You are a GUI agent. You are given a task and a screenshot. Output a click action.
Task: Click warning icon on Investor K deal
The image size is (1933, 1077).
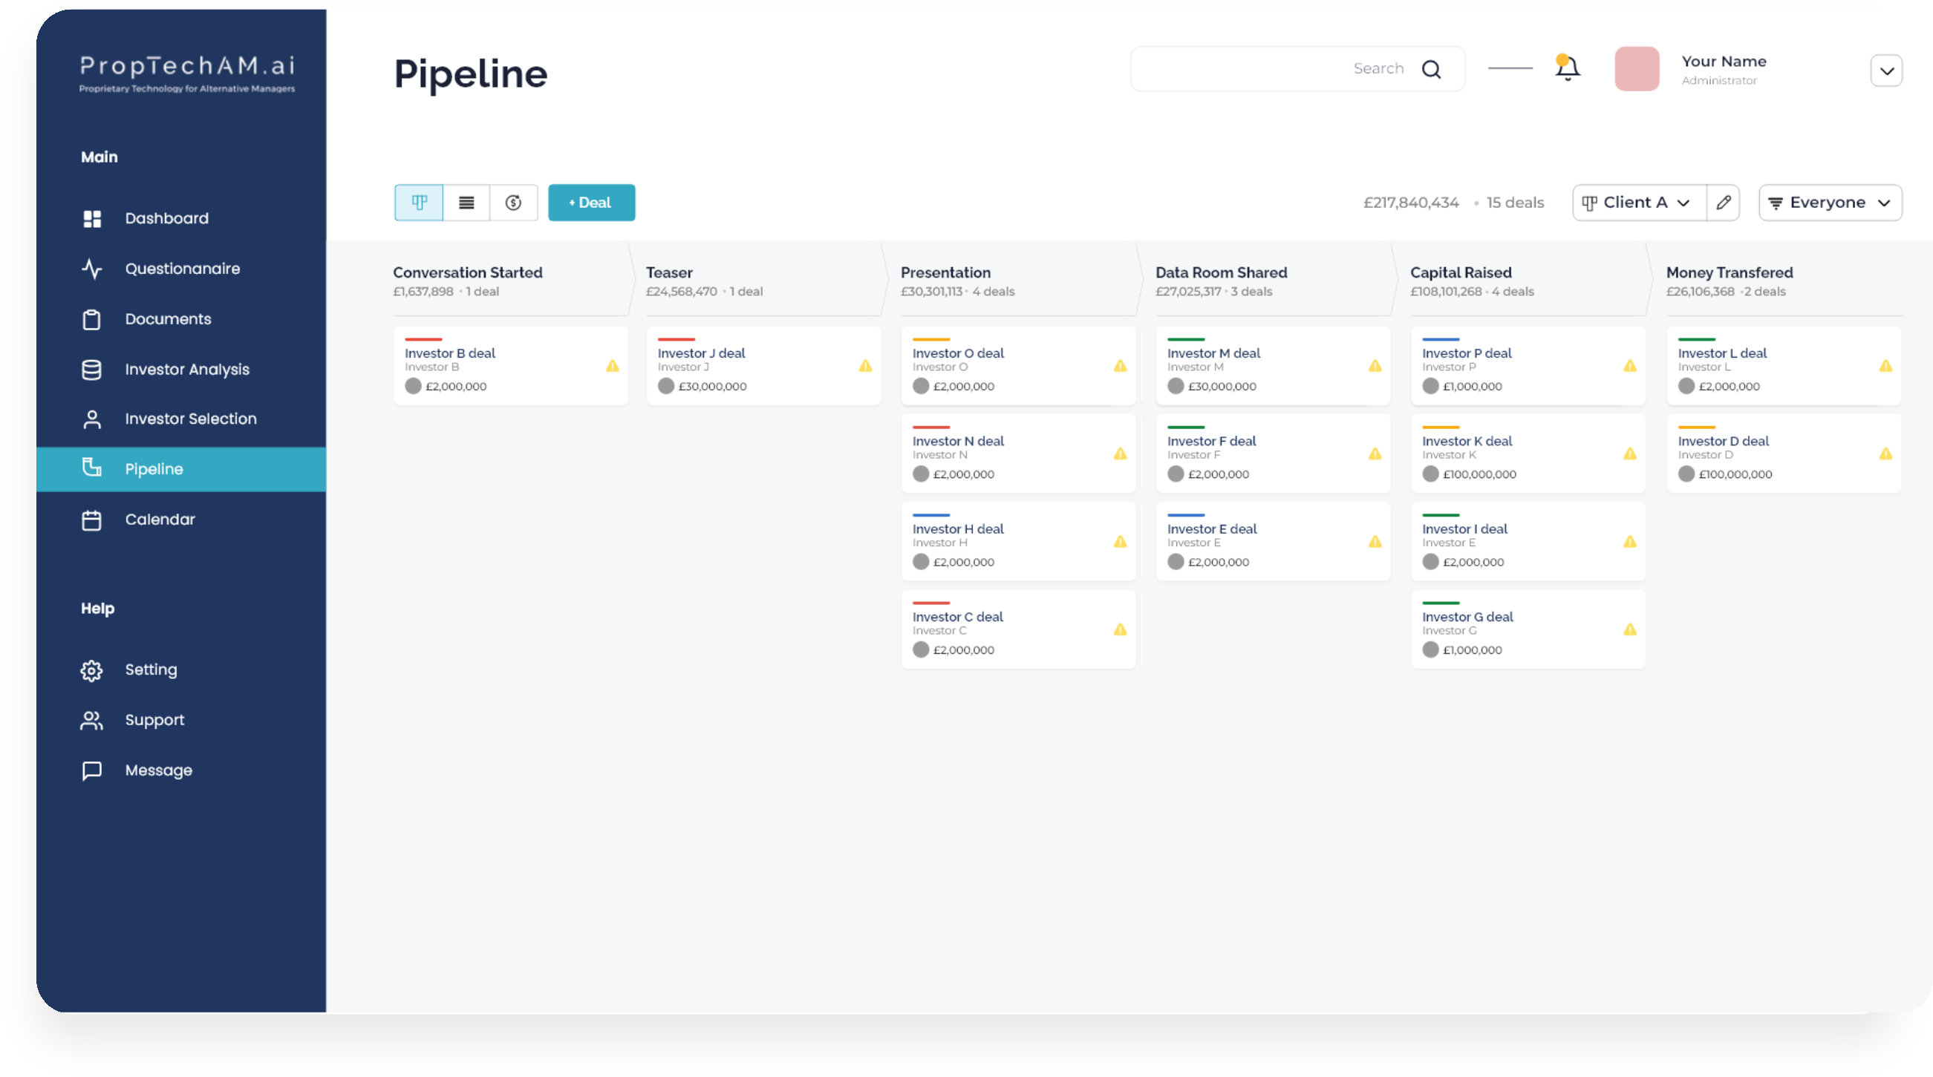(x=1630, y=454)
